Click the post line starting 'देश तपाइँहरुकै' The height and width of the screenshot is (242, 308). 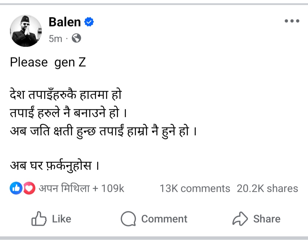coord(66,95)
